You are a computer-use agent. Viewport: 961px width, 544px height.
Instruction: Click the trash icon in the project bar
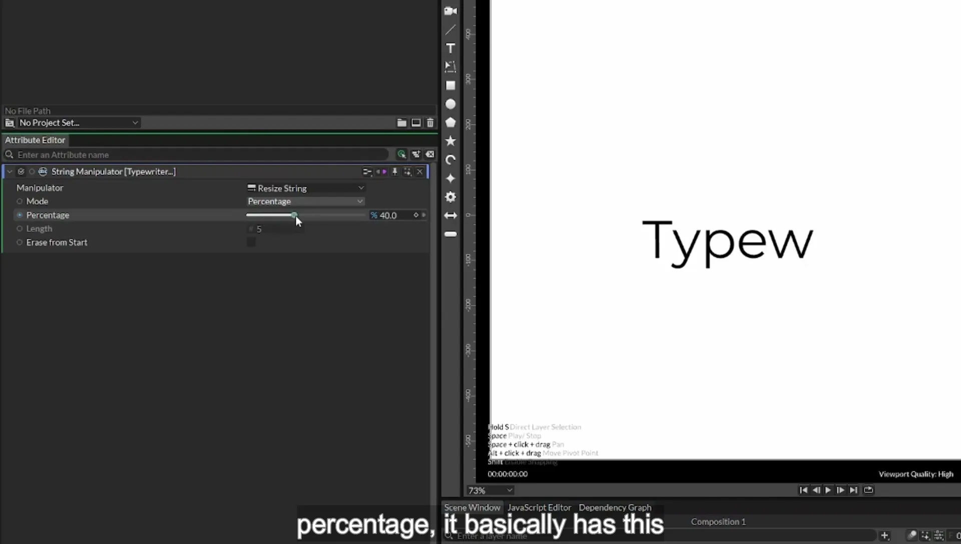tap(430, 122)
